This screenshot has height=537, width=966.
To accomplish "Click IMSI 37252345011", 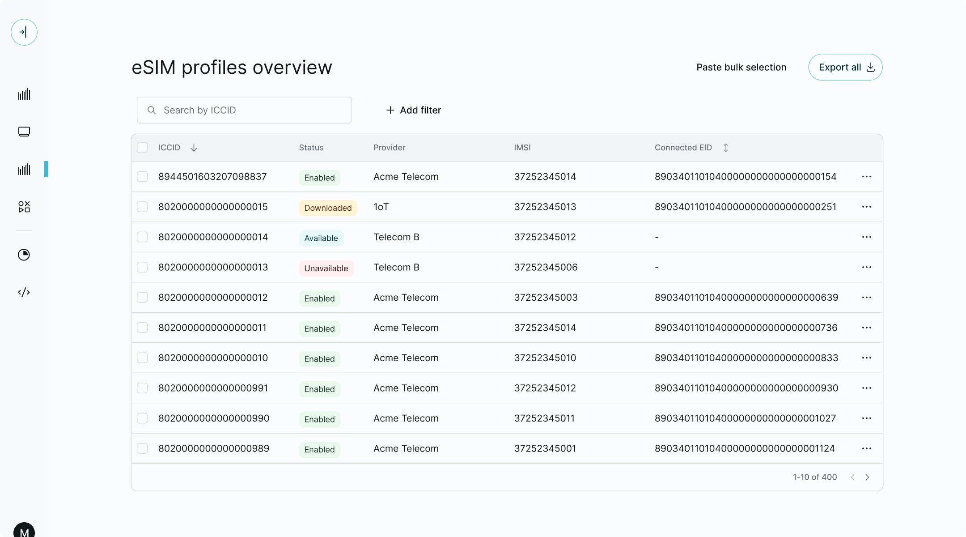I will [544, 418].
